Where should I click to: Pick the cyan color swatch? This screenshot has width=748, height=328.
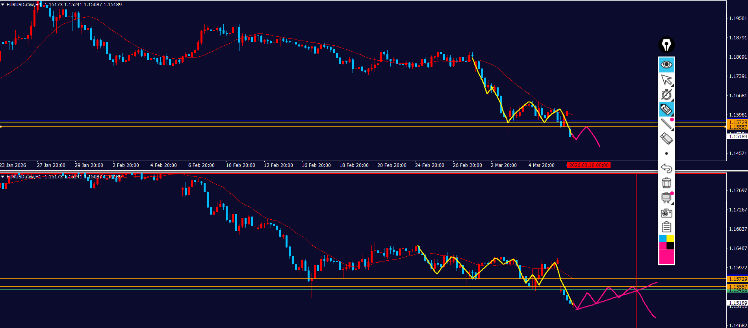663,238
